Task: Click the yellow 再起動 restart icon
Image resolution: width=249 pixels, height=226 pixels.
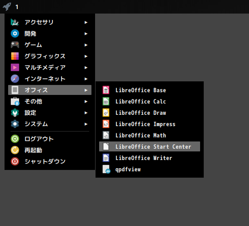Action: [x=15, y=150]
